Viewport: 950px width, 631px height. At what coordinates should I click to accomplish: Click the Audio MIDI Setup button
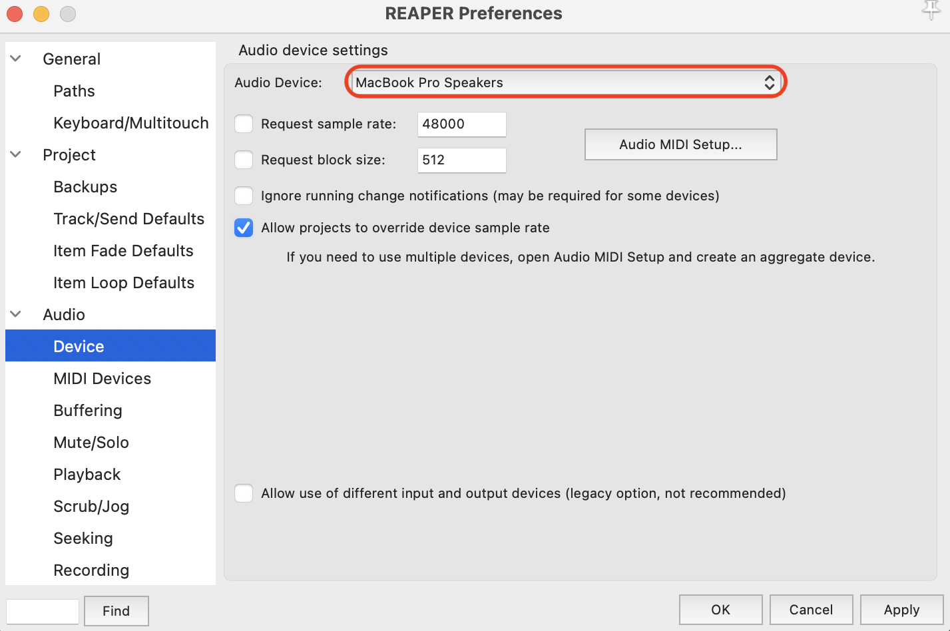(x=680, y=144)
